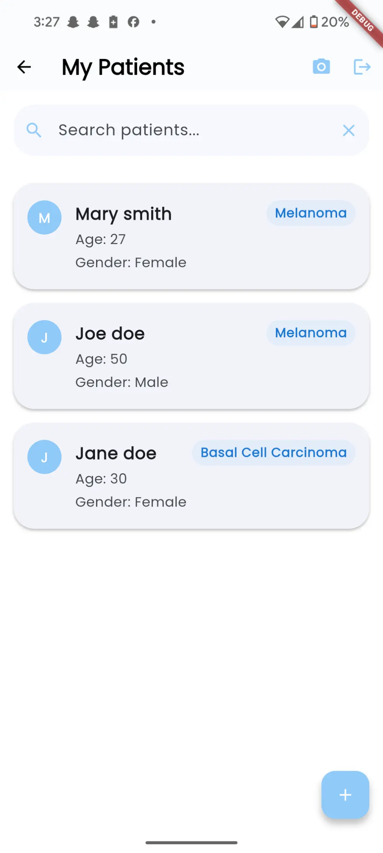Tap Joe doe's Melanoma tag
Viewport: 383px width, 853px height.
tap(311, 333)
